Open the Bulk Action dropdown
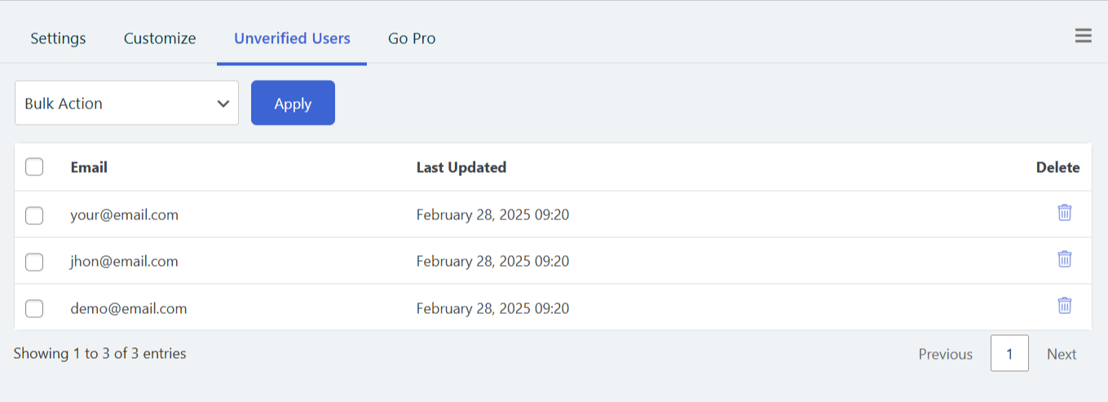 tap(126, 103)
